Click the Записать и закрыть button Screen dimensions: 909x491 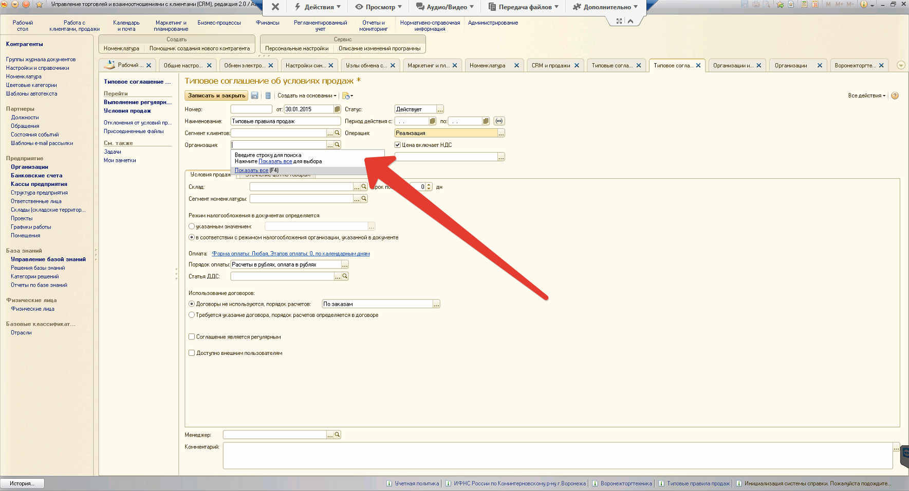tap(216, 96)
